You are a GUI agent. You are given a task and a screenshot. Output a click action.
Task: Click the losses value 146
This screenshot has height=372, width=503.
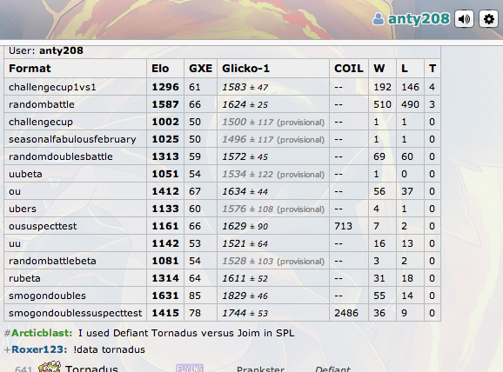tap(410, 87)
